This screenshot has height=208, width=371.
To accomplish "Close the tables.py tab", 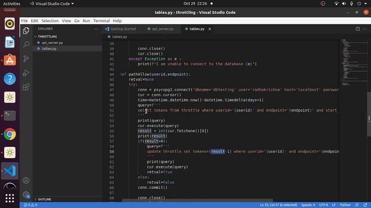I will (x=210, y=29).
